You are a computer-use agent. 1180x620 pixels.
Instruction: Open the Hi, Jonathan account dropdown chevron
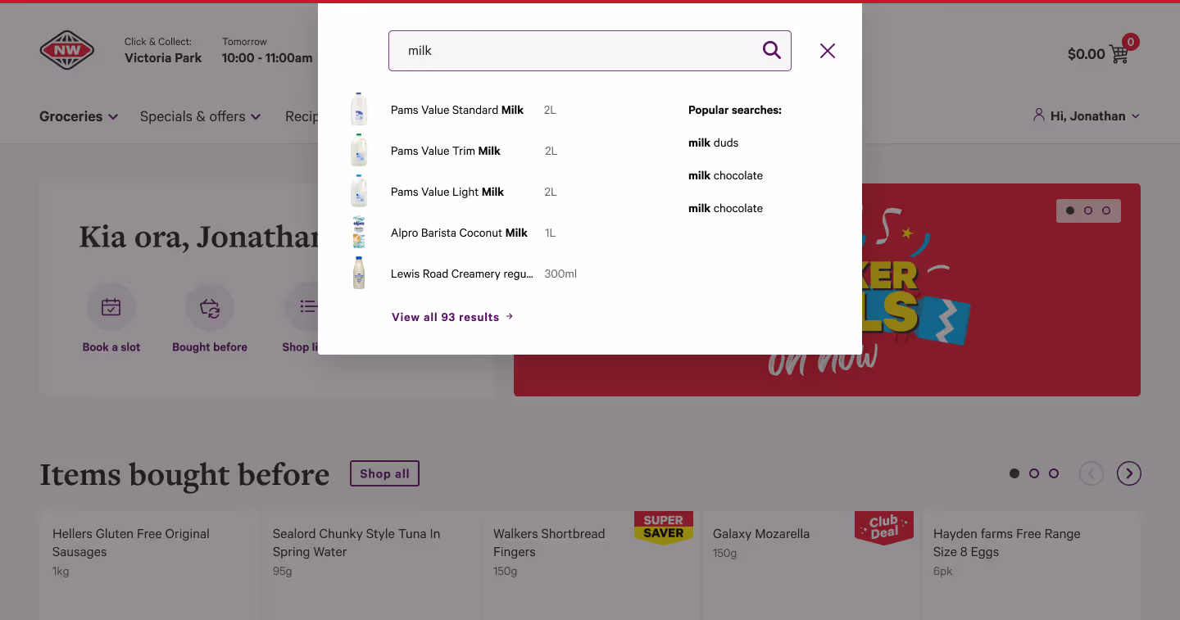tap(1136, 116)
